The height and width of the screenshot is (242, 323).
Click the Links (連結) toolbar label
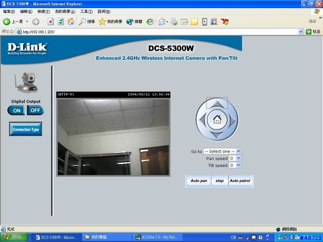(312, 21)
